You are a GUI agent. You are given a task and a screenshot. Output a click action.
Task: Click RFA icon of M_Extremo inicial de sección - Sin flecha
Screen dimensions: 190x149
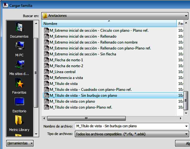point(47,54)
